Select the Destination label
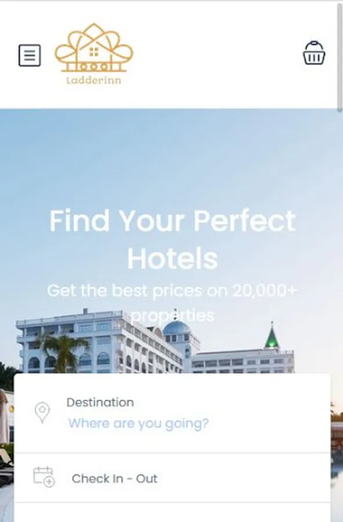This screenshot has height=522, width=343. coord(100,403)
